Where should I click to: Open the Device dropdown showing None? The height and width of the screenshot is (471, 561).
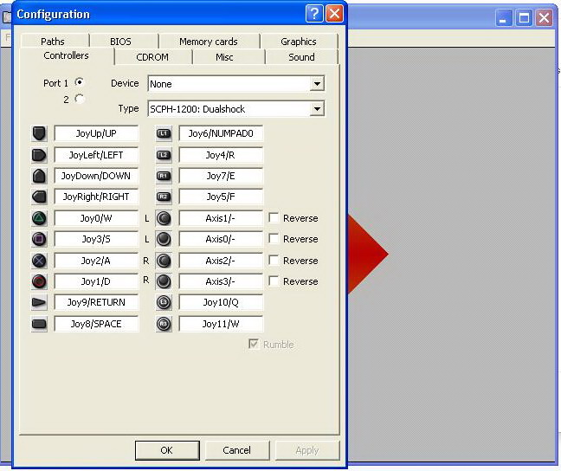[236, 84]
